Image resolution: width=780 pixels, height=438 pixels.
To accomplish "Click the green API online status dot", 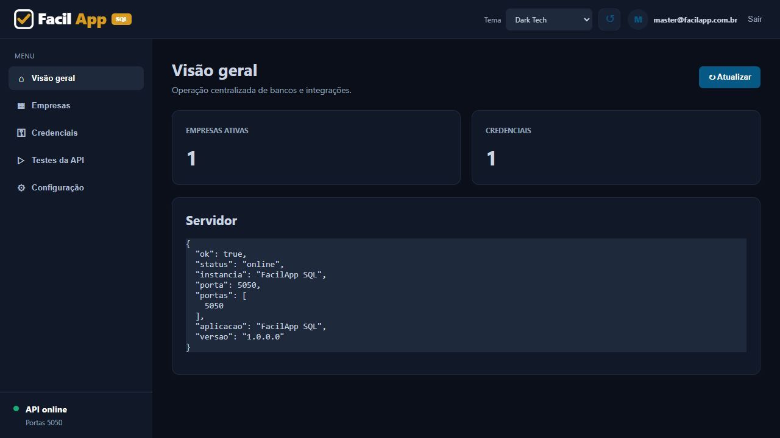I will 16,409.
